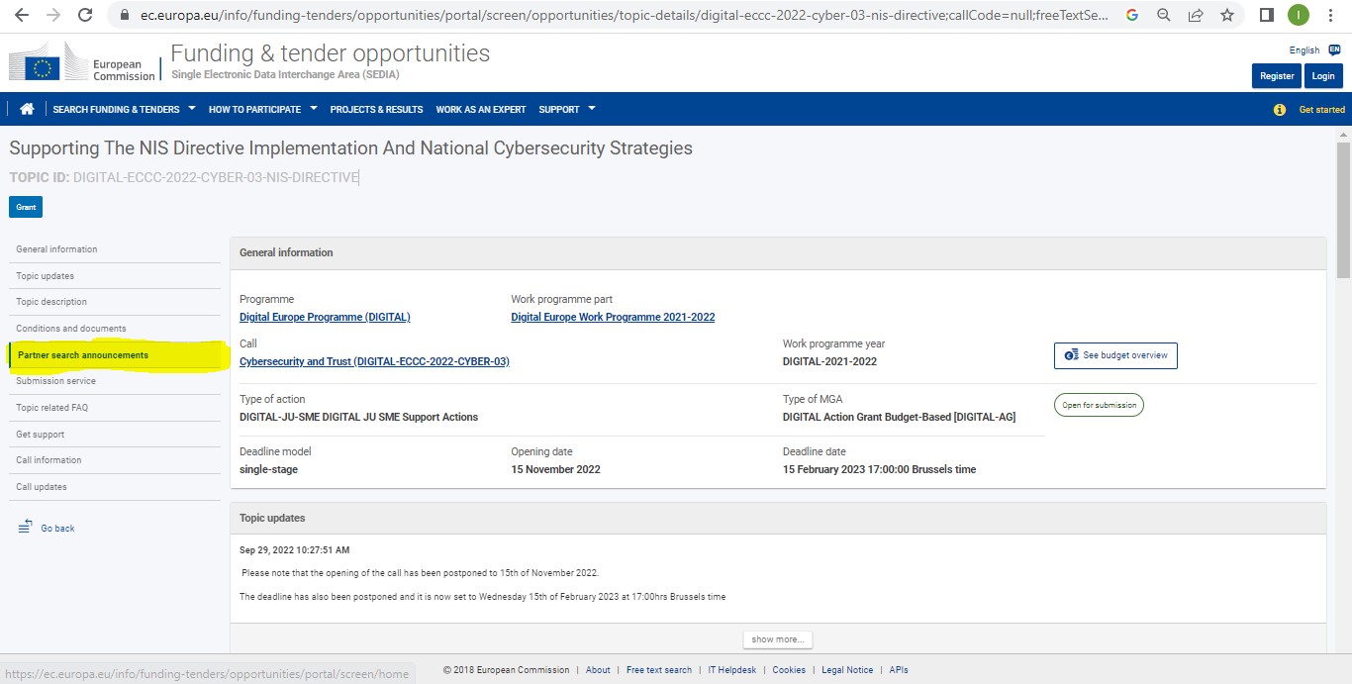Click the Open for submission badge
This screenshot has width=1352, height=684.
(x=1099, y=405)
